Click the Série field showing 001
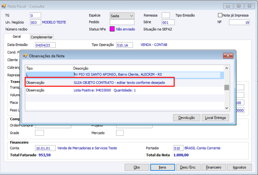Viewport: 258px width, 175px height. pyautogui.click(x=168, y=22)
